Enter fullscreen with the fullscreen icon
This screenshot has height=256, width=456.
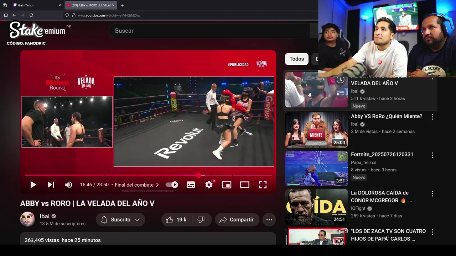tap(263, 185)
